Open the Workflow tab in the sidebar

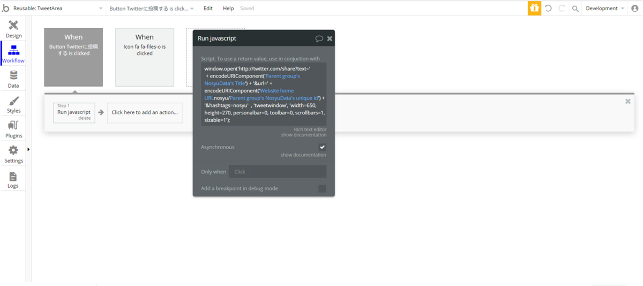tap(13, 54)
